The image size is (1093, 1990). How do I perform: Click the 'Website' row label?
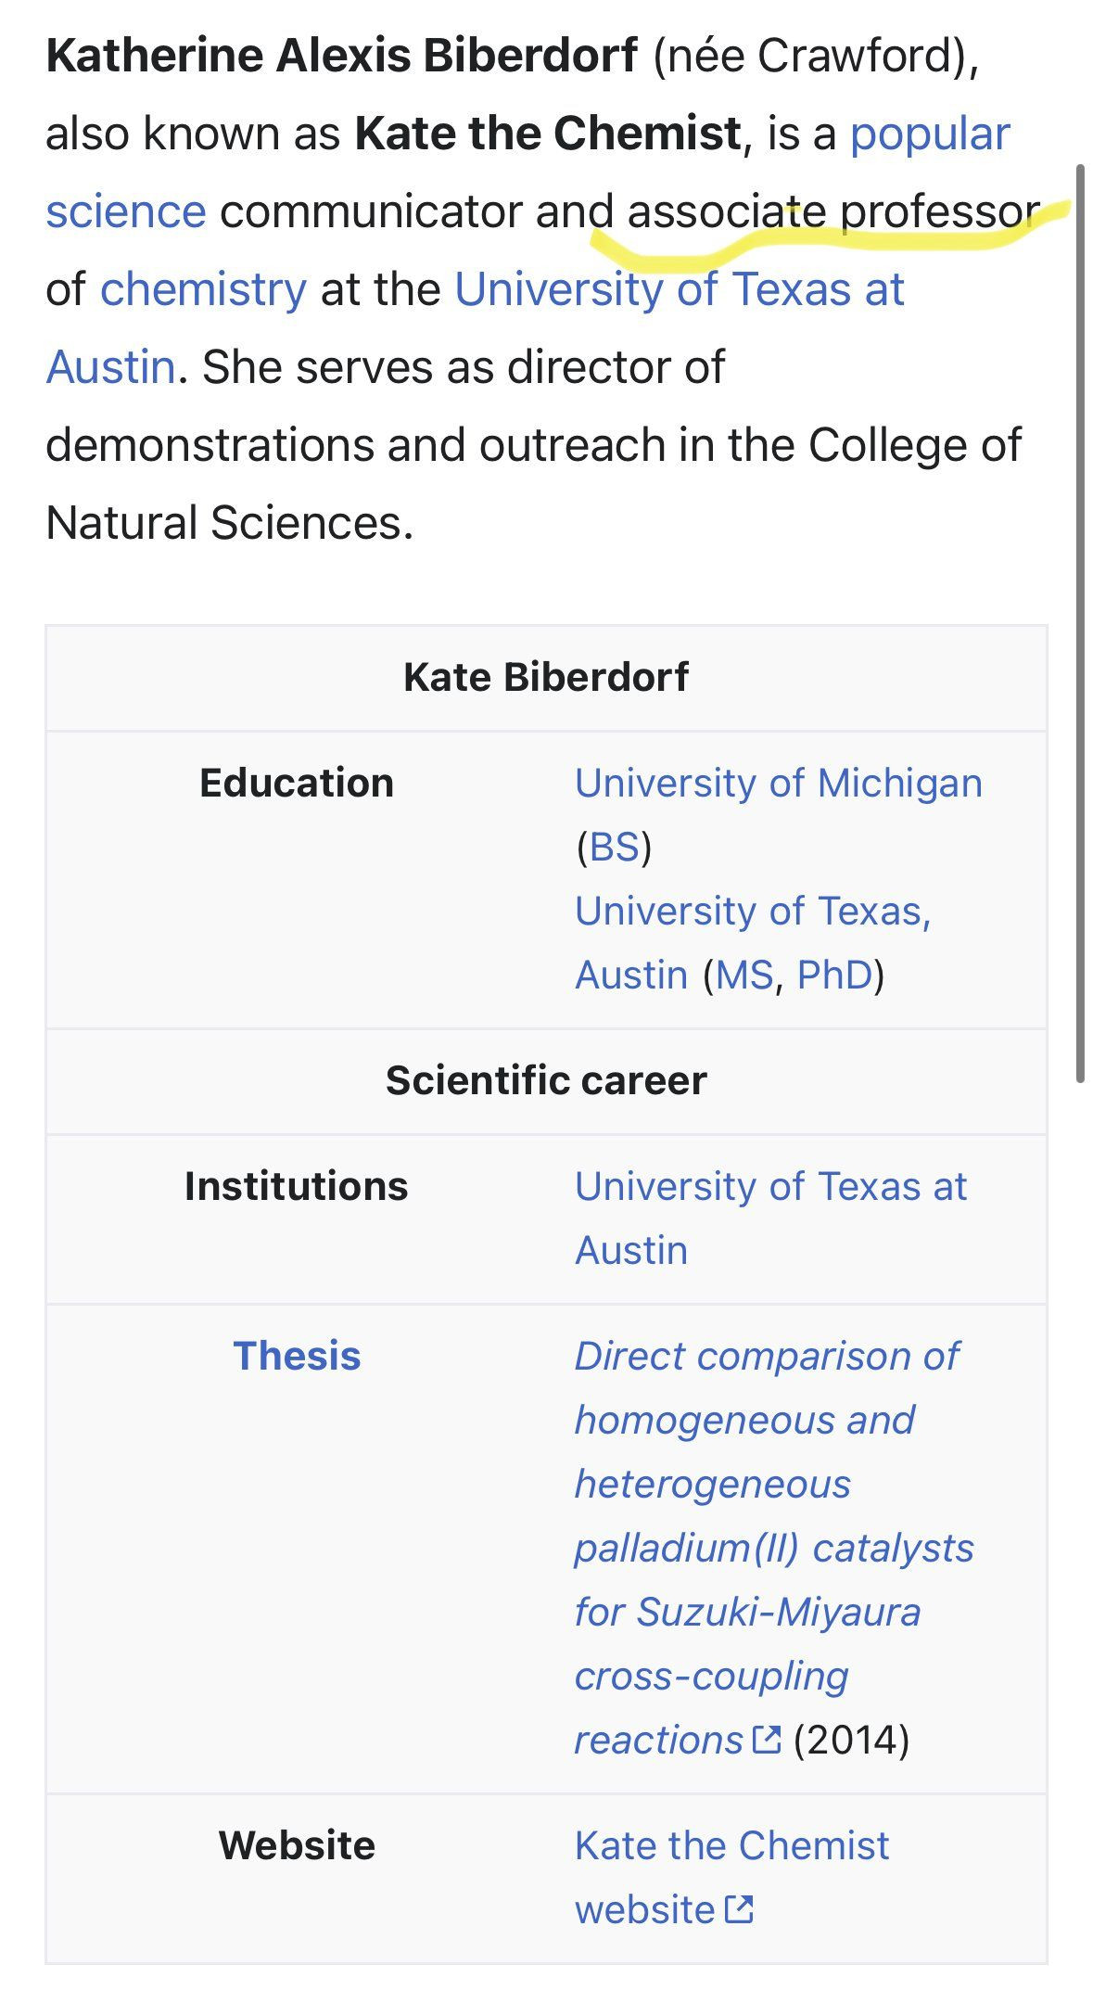point(297,1845)
